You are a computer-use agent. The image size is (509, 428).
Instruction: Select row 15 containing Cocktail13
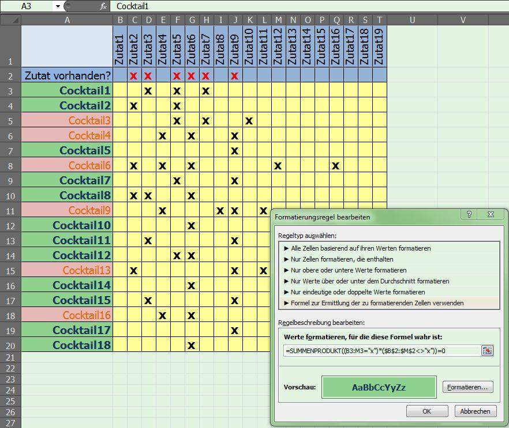[10, 270]
